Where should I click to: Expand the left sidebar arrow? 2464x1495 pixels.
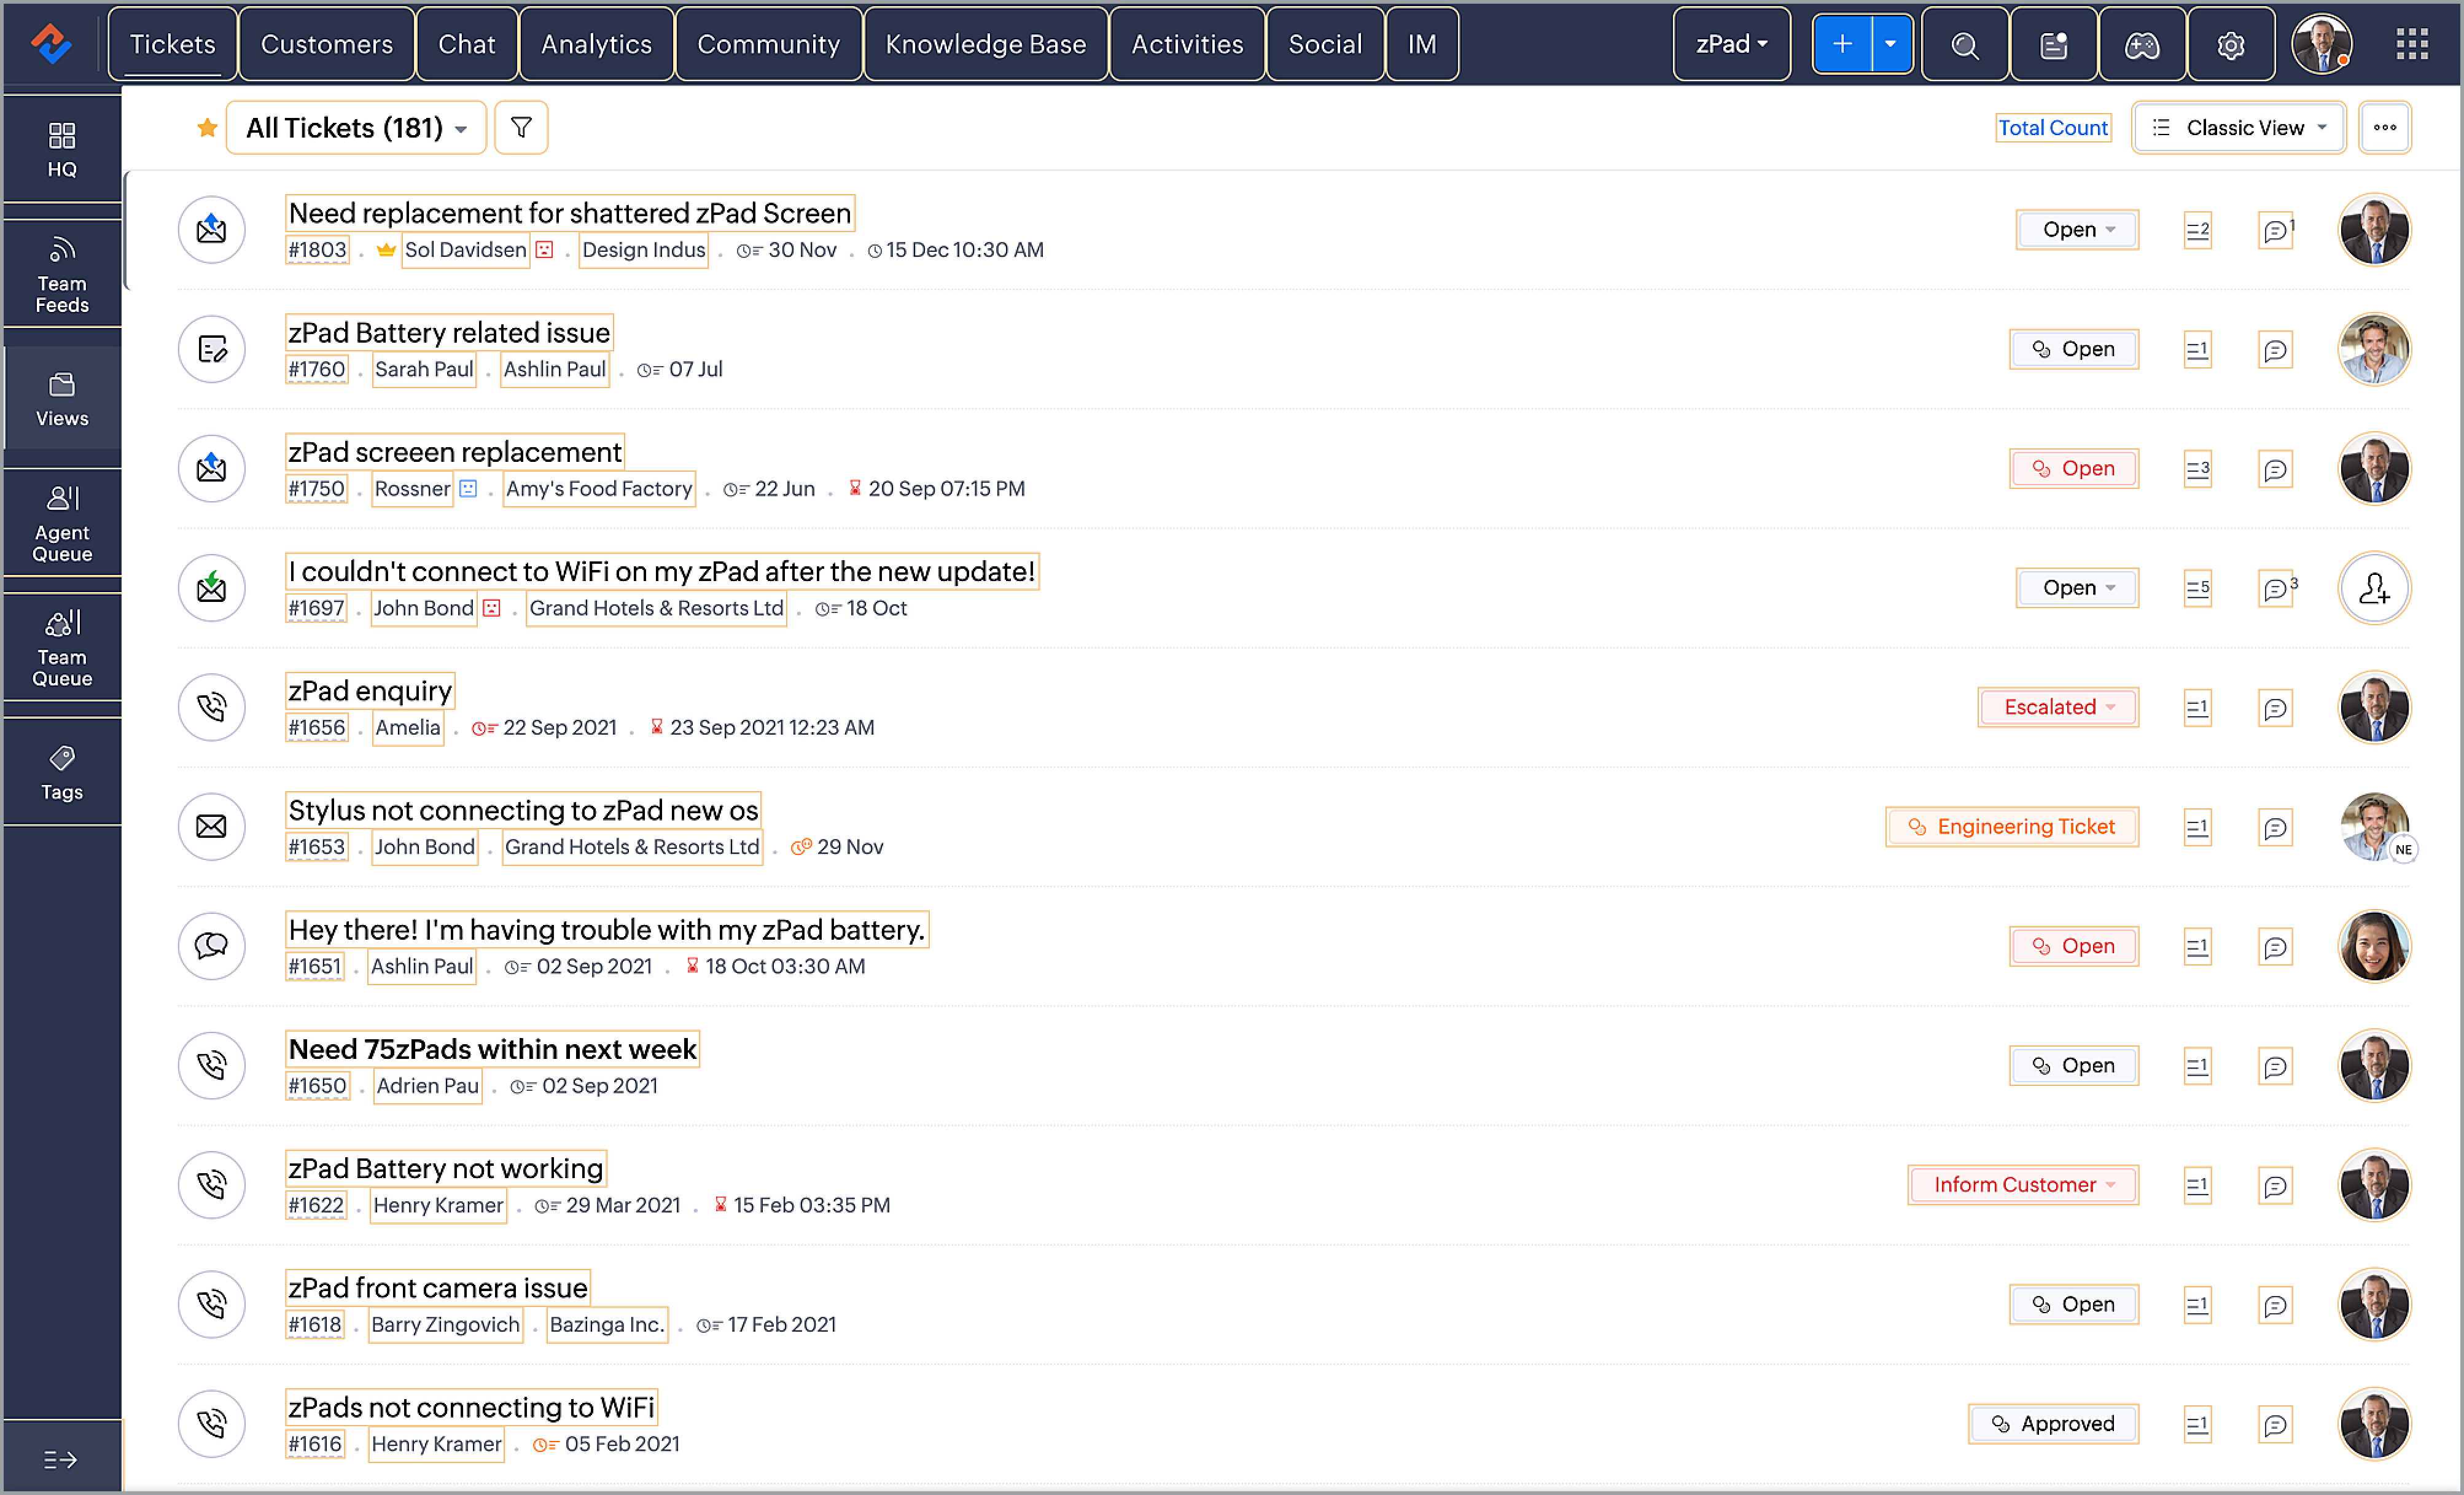coord(60,1459)
